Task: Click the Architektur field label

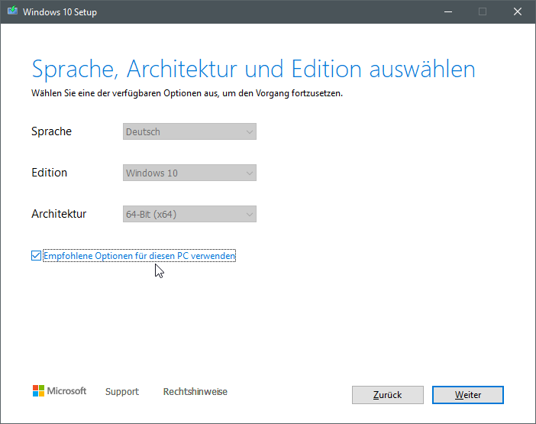Action: coord(59,214)
